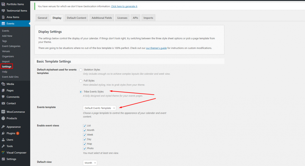Click the WooCommerce icon in sidebar

(x=3, y=112)
